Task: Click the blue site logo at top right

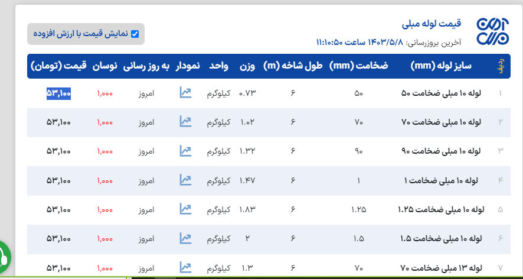Action: point(492,32)
